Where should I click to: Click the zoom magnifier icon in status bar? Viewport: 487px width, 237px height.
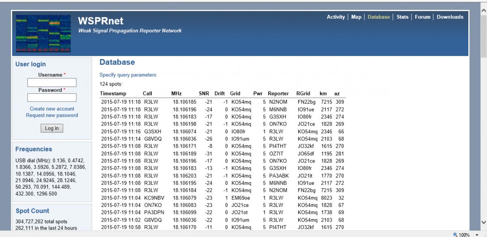coord(455,235)
